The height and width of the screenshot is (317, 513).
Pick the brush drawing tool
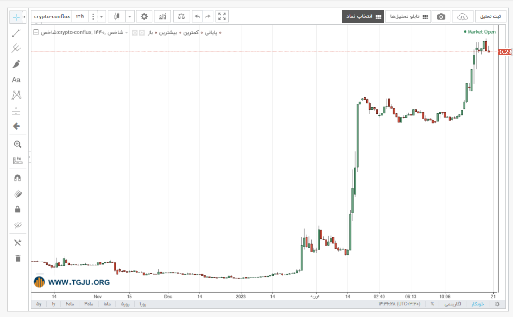pyautogui.click(x=16, y=64)
